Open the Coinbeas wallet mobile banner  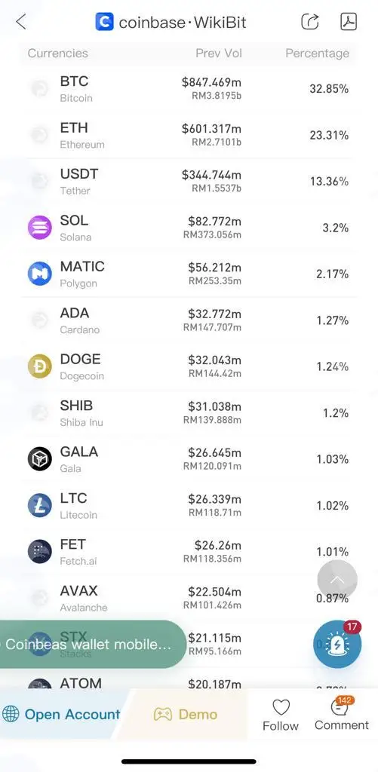(x=89, y=645)
